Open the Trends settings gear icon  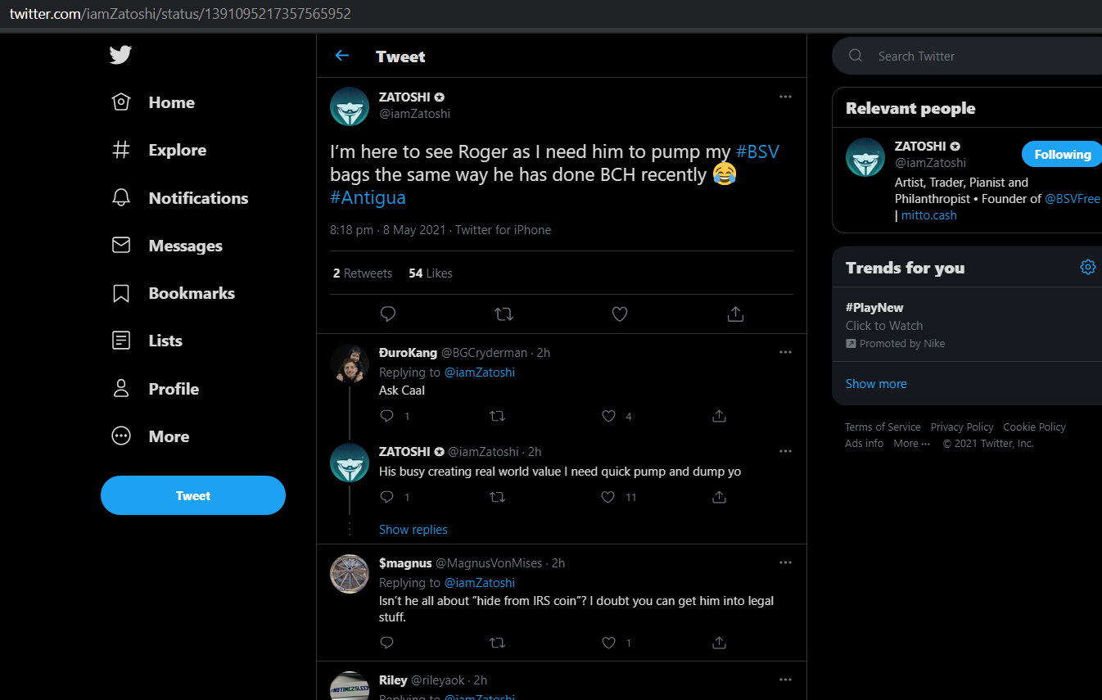1087,267
